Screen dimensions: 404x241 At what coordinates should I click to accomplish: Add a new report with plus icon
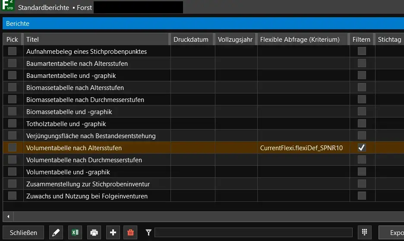(x=113, y=233)
